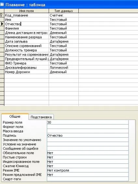This screenshot has width=138, height=184.
Task: Click the Подпись field containing Отчество
Action: [88, 135]
